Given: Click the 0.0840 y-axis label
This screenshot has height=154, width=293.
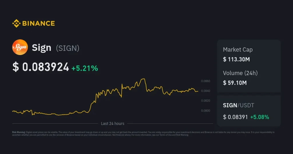Looking at the screenshot, I should (205, 91).
